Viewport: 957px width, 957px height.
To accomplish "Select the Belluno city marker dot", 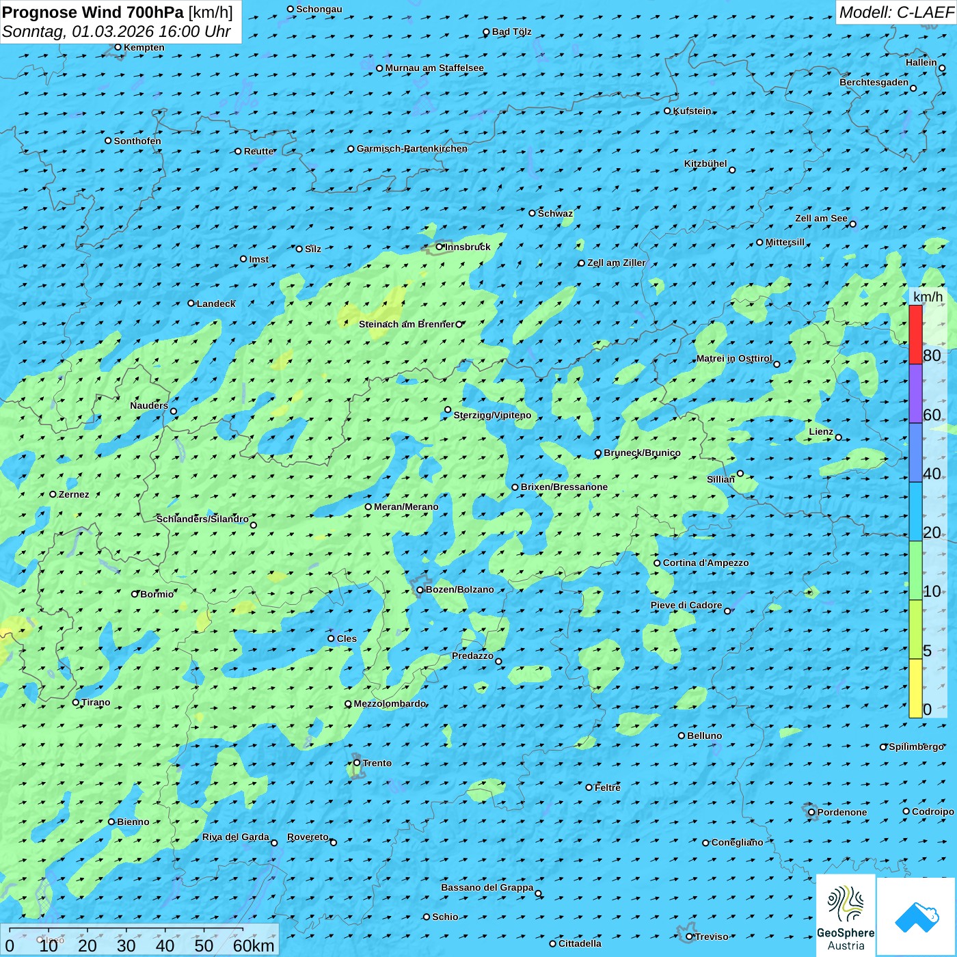I will (x=682, y=736).
